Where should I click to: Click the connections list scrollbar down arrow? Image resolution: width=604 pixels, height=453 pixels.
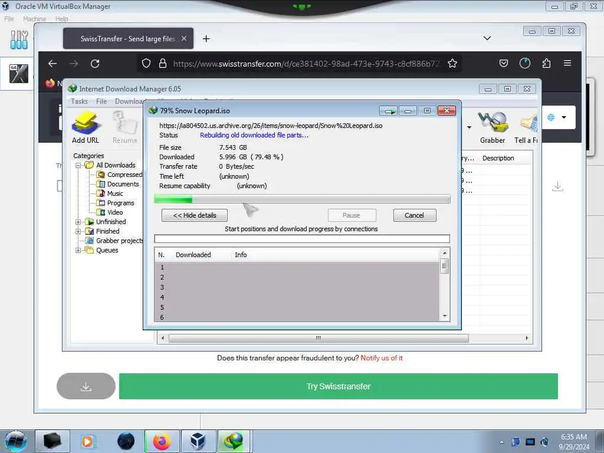pos(445,316)
